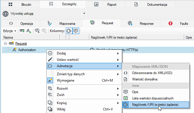The image size is (194, 113).
Task: Open the Mapowania tab
Action: pyautogui.click(x=61, y=23)
